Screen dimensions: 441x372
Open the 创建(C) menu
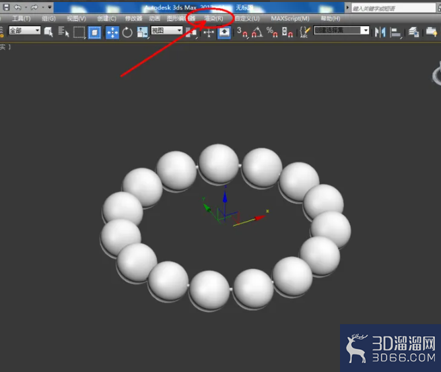pos(106,19)
